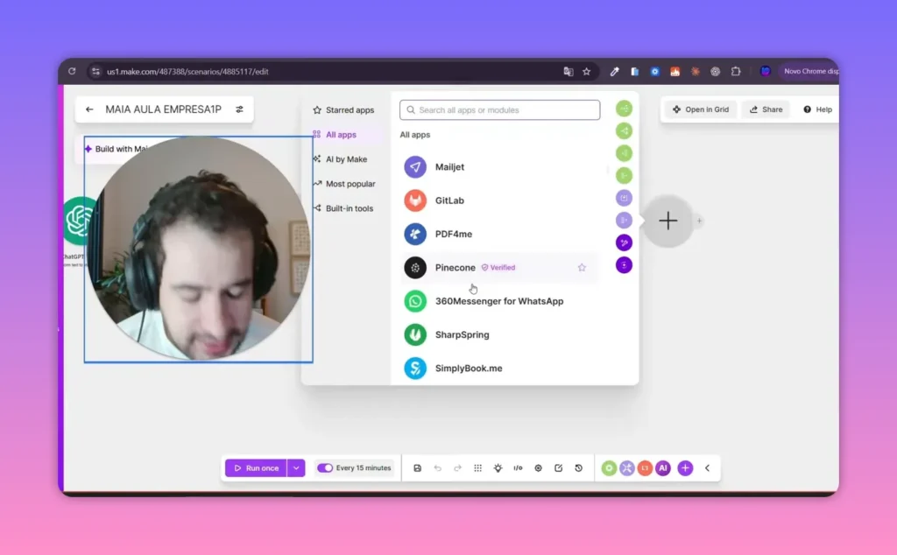
Task: Click the browser URL address text
Action: tap(187, 72)
